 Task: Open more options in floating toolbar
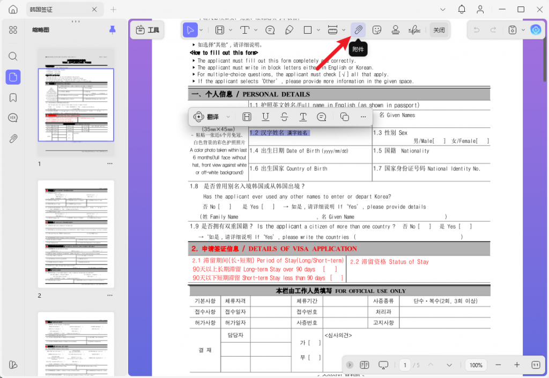pyautogui.click(x=363, y=117)
